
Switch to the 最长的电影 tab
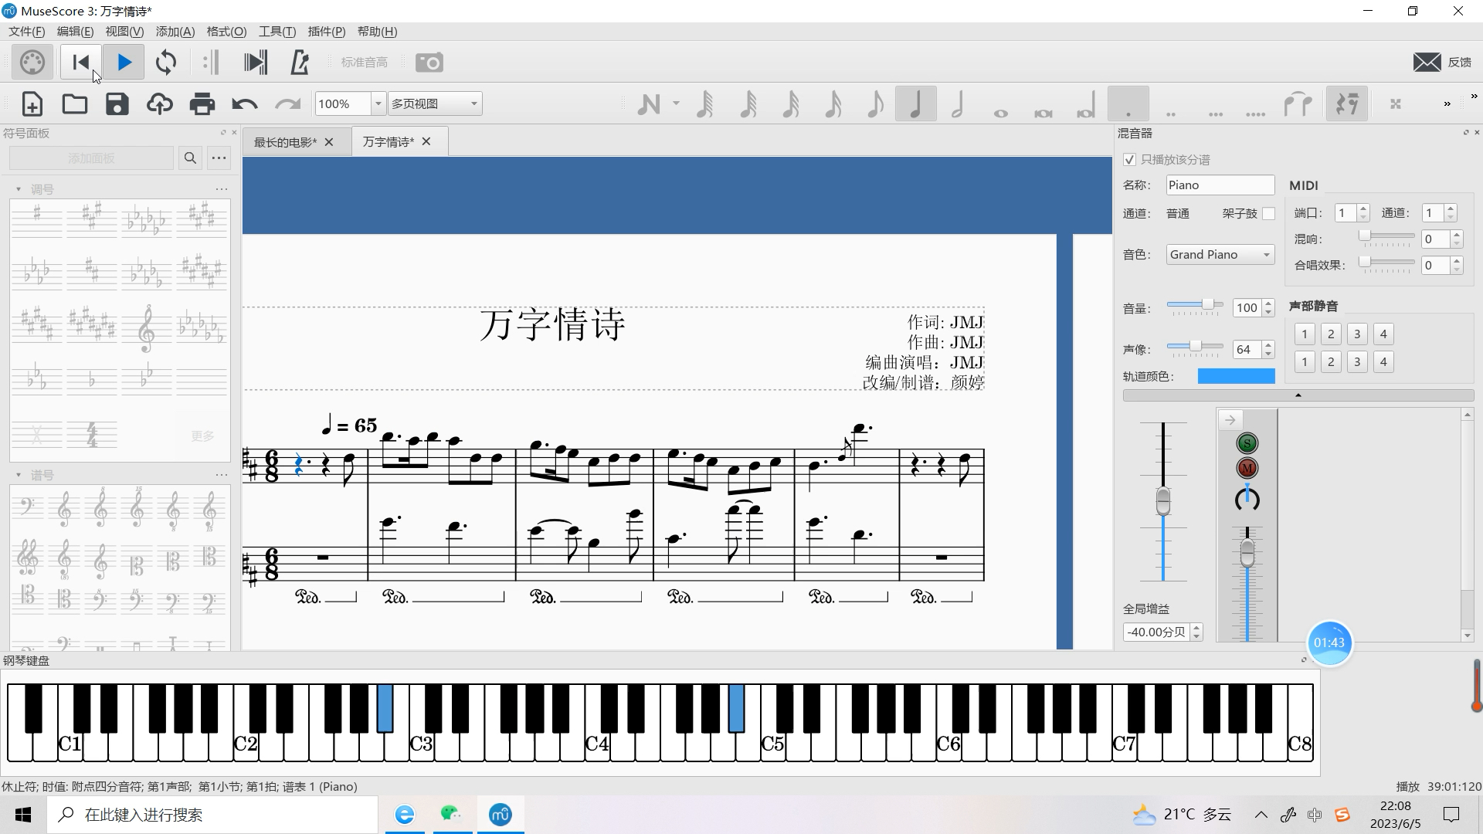(287, 141)
